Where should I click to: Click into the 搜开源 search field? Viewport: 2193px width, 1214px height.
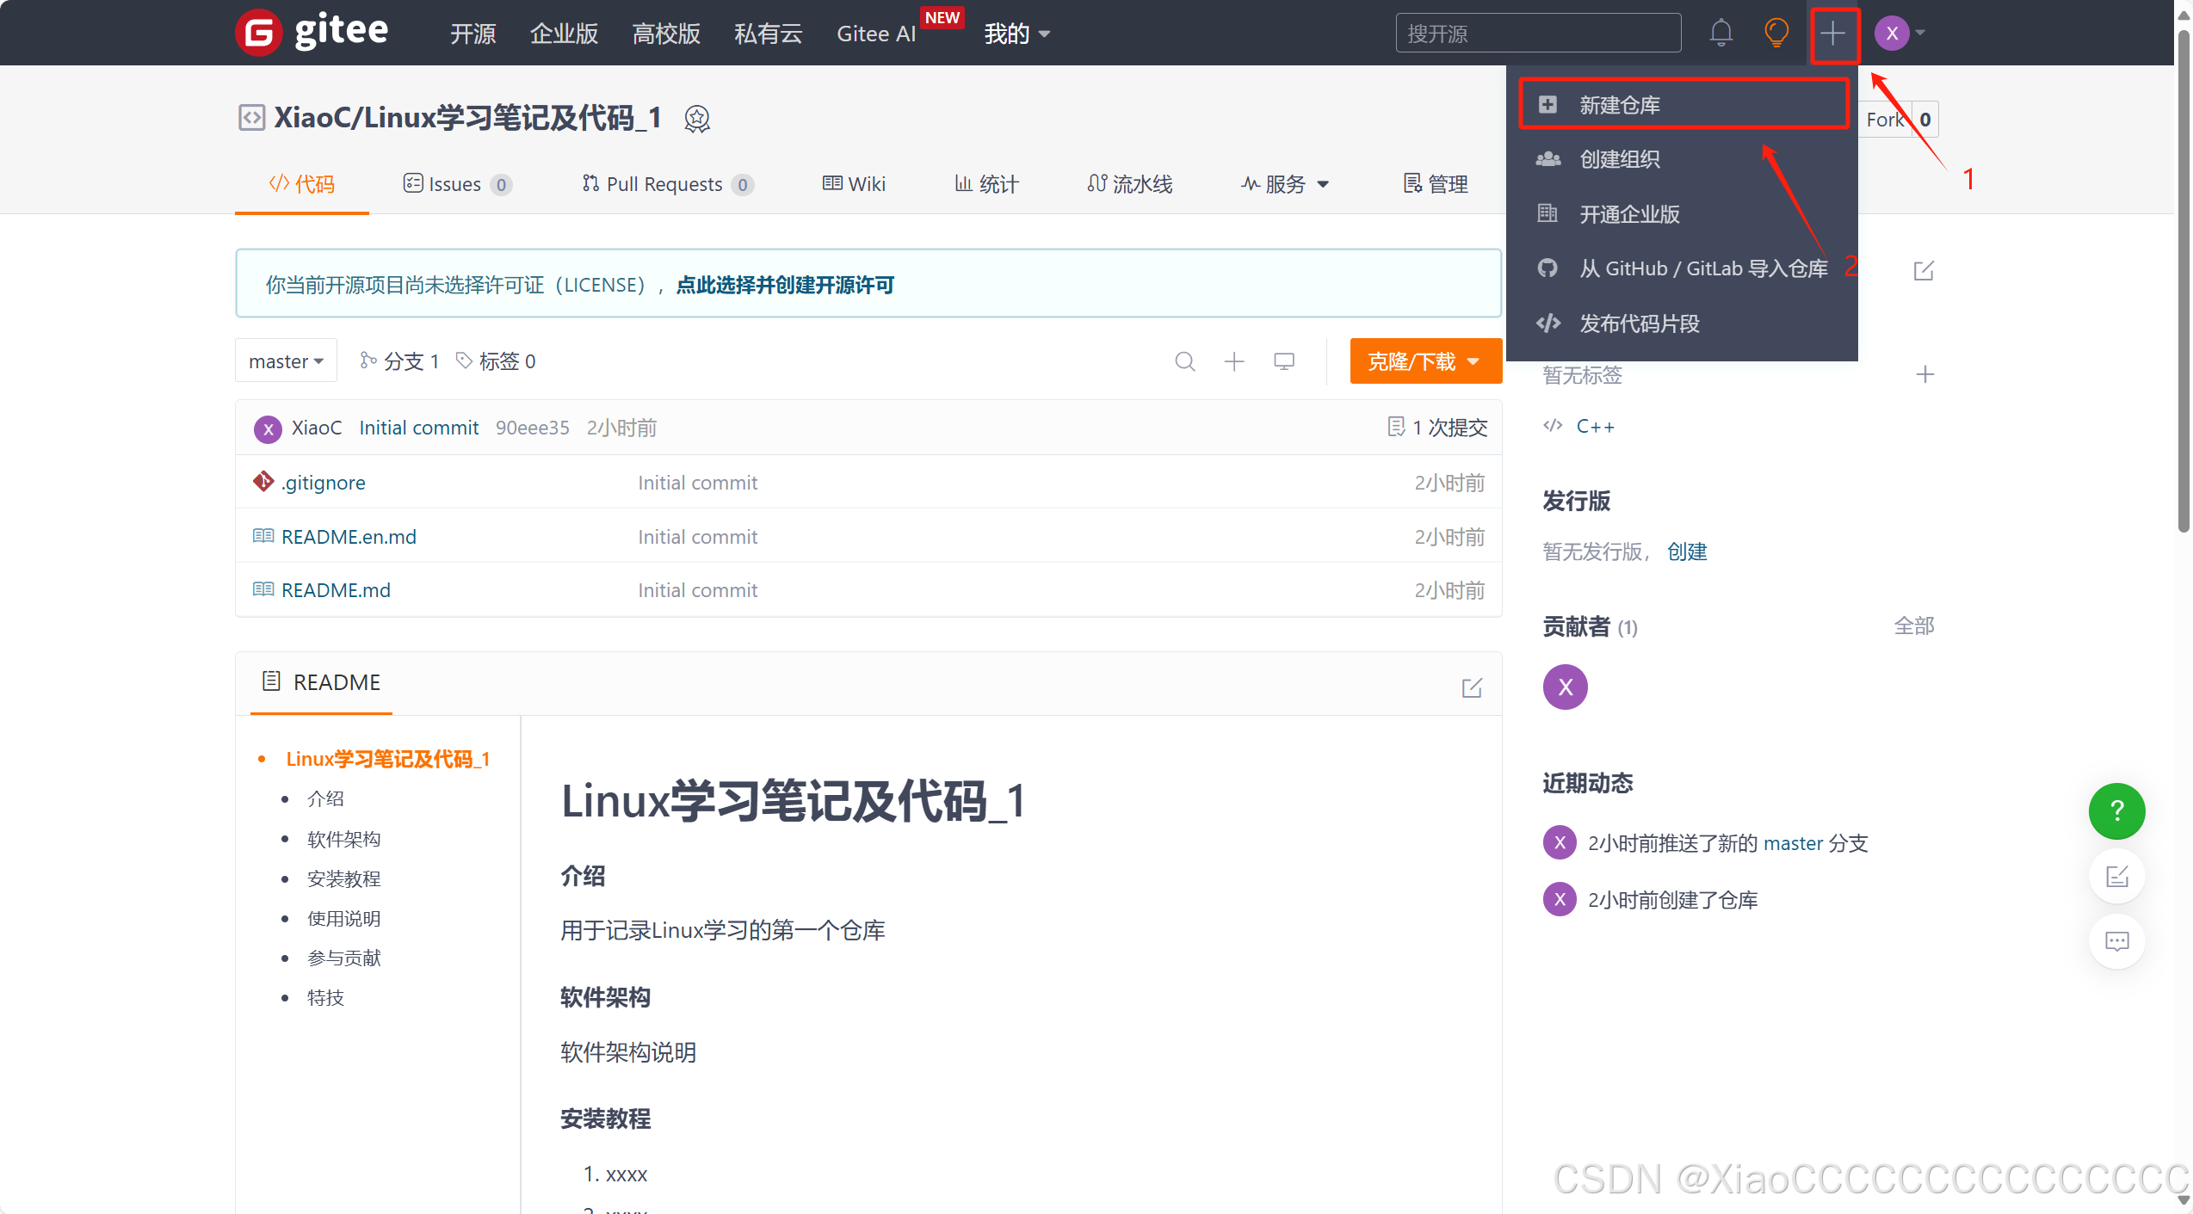[x=1538, y=34]
